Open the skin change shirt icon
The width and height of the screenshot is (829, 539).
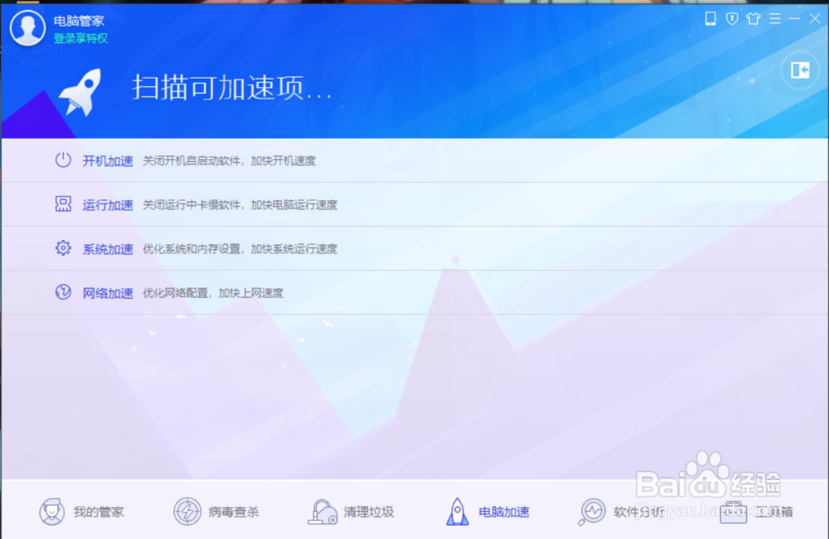click(753, 18)
